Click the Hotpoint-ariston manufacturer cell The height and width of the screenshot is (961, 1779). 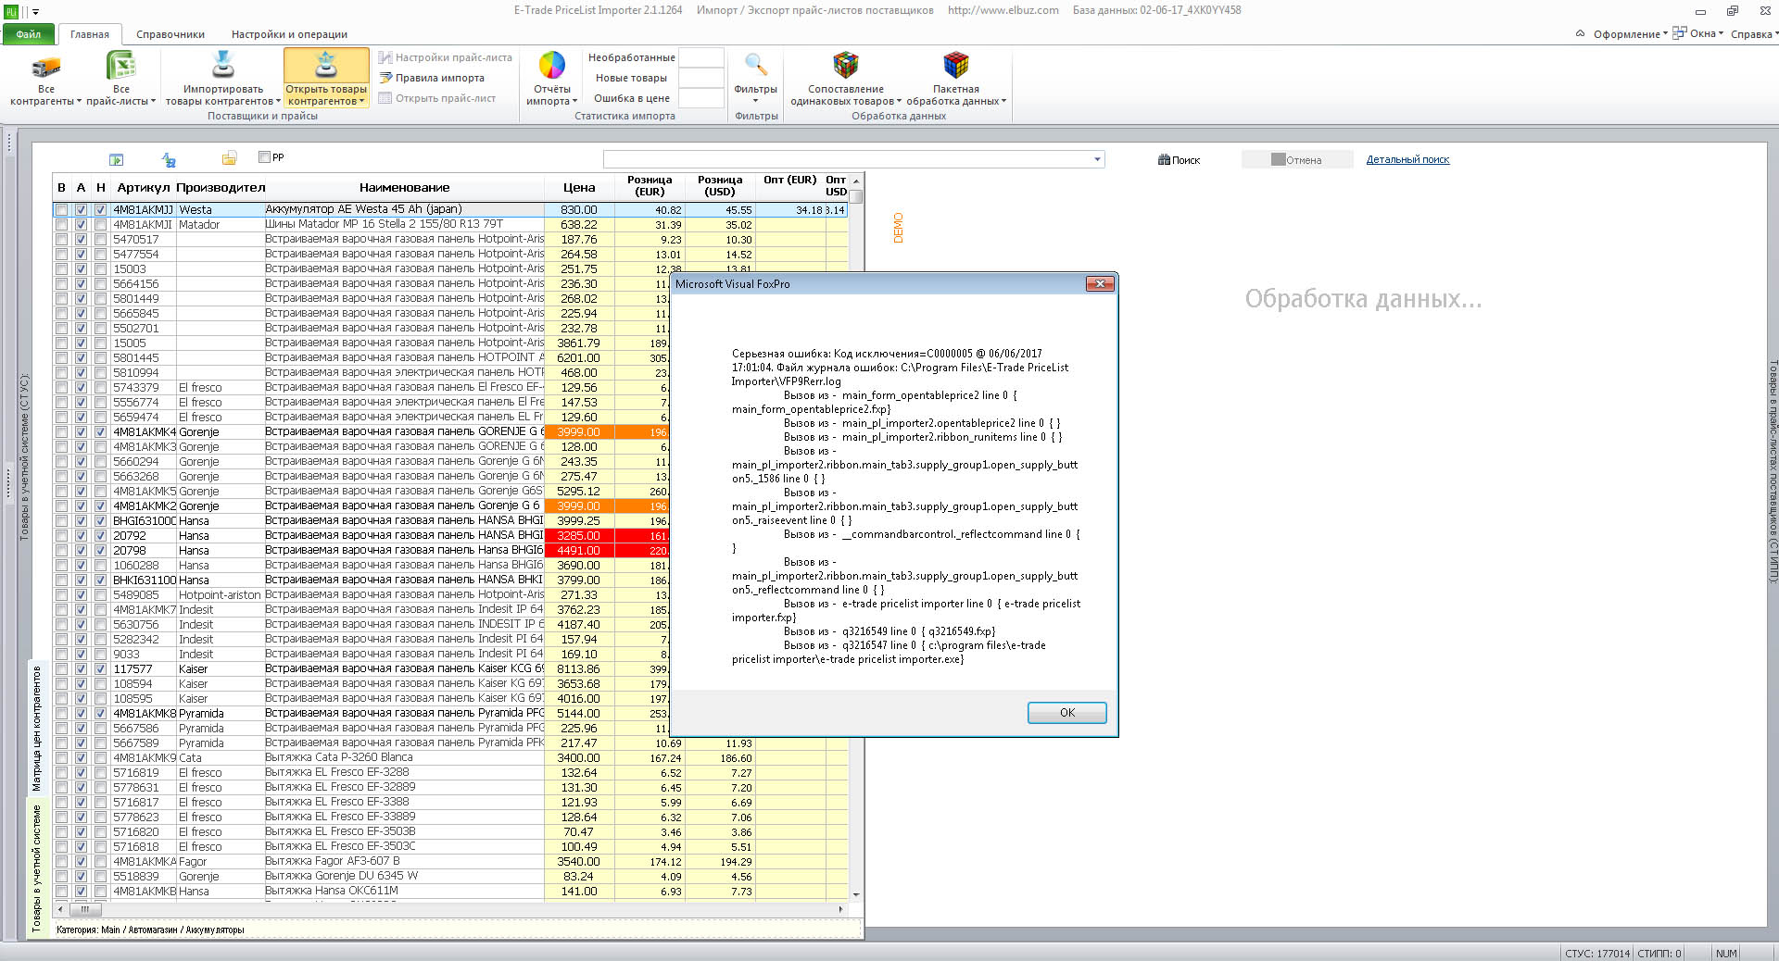220,595
